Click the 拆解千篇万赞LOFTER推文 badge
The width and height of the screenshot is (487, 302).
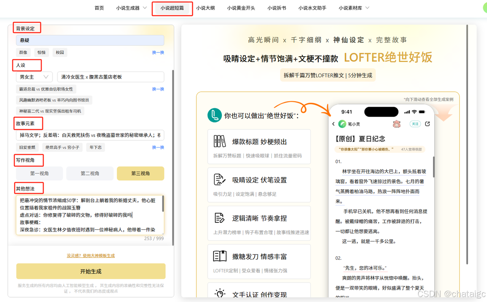coord(328,75)
